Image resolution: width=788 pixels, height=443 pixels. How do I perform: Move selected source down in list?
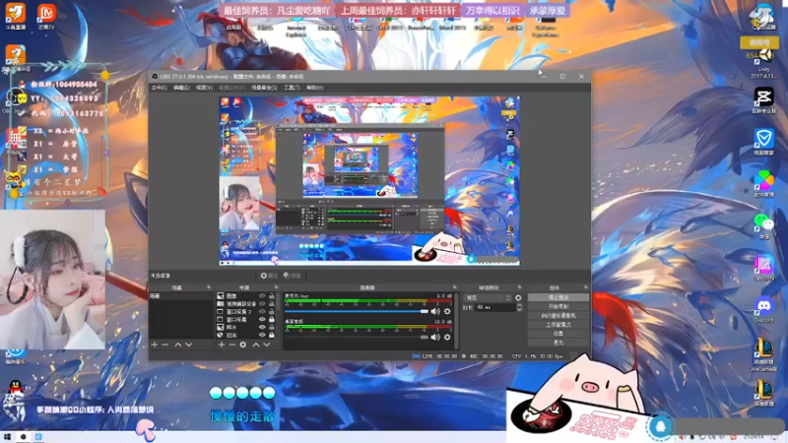267,345
